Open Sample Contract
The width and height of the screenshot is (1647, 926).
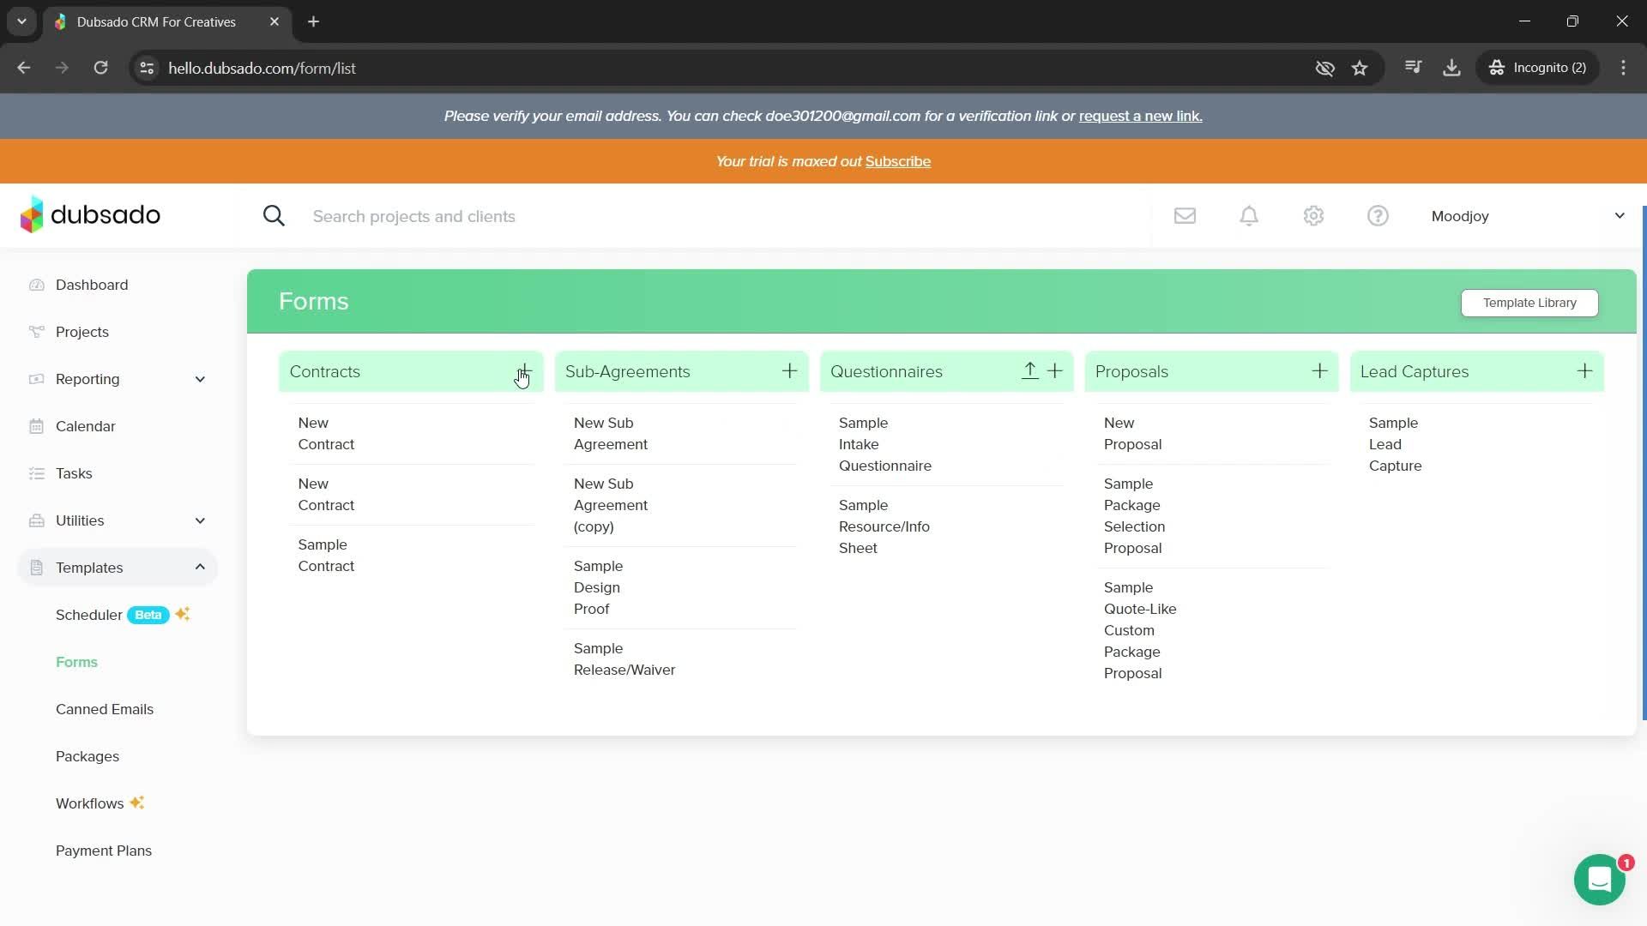pyautogui.click(x=326, y=556)
